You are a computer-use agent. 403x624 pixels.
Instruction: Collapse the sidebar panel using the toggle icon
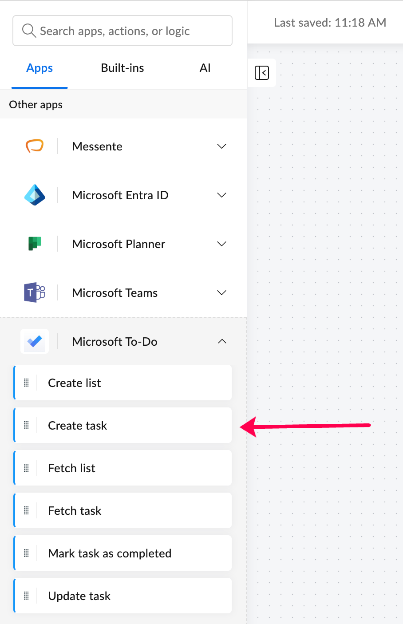point(262,73)
